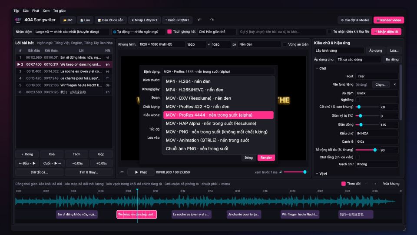Select MOV · HAP Alpha format option

point(218,123)
